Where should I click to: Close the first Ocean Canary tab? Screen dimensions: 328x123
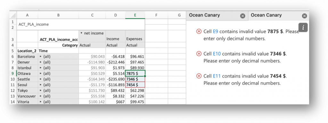(x=242, y=16)
